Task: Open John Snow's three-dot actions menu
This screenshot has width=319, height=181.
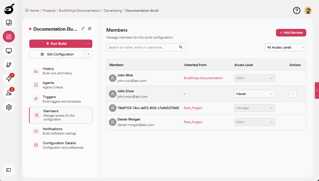Action: click(293, 94)
